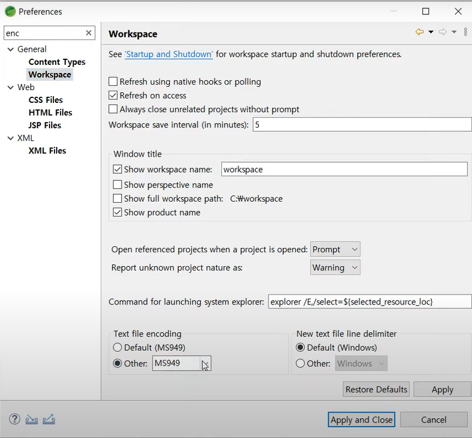The height and width of the screenshot is (438, 472).
Task: Click the export preferences icon
Action: coord(49,419)
